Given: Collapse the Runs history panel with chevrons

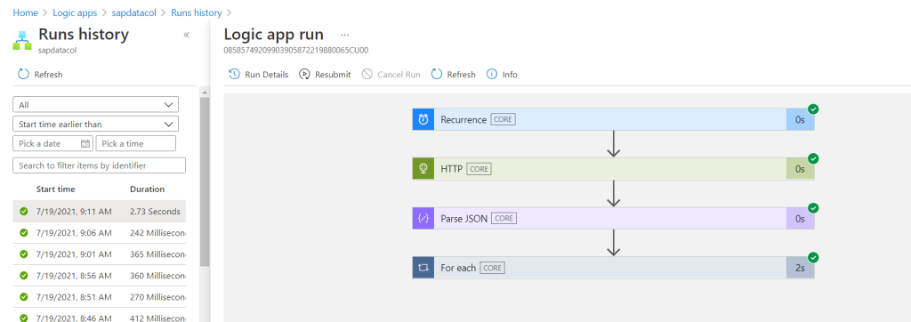Looking at the screenshot, I should [x=187, y=35].
